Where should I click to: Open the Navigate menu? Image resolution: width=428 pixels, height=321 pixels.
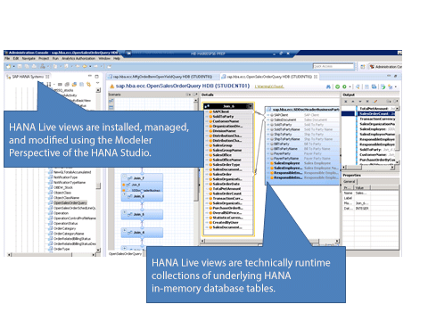29,59
